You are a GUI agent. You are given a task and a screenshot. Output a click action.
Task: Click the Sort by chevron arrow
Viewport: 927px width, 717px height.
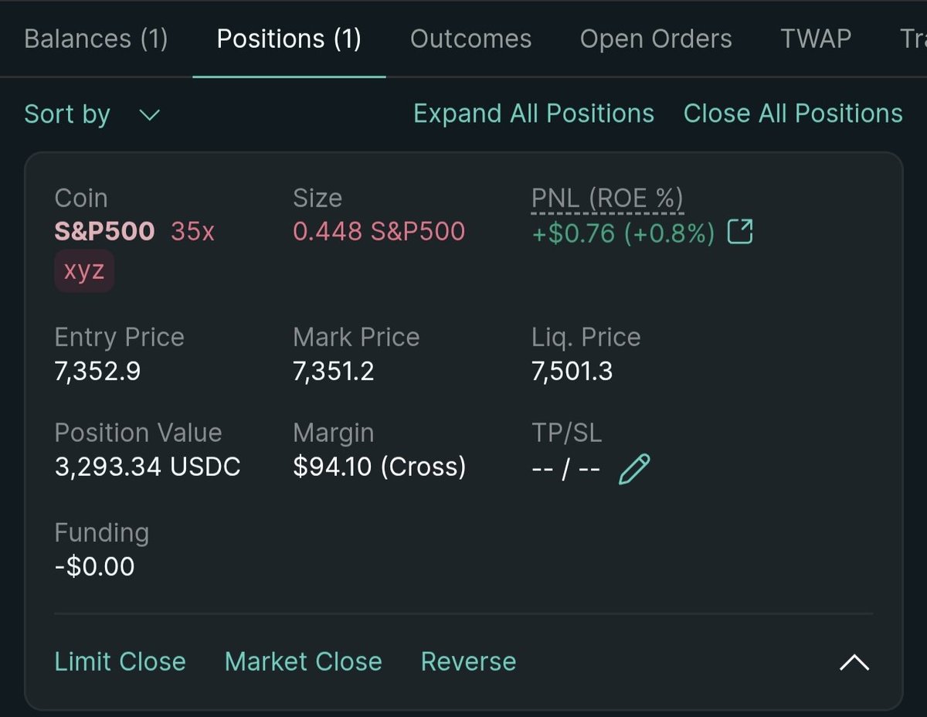point(149,115)
